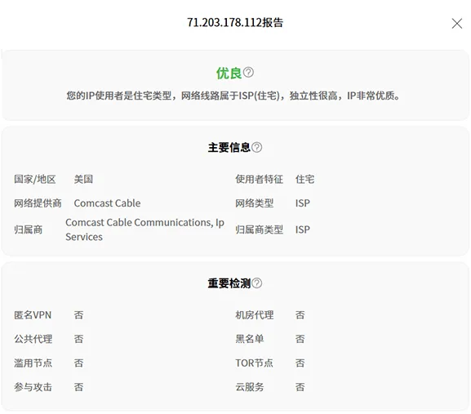Click the 参与攻击 detection result 否
The width and height of the screenshot is (471, 414).
78,387
